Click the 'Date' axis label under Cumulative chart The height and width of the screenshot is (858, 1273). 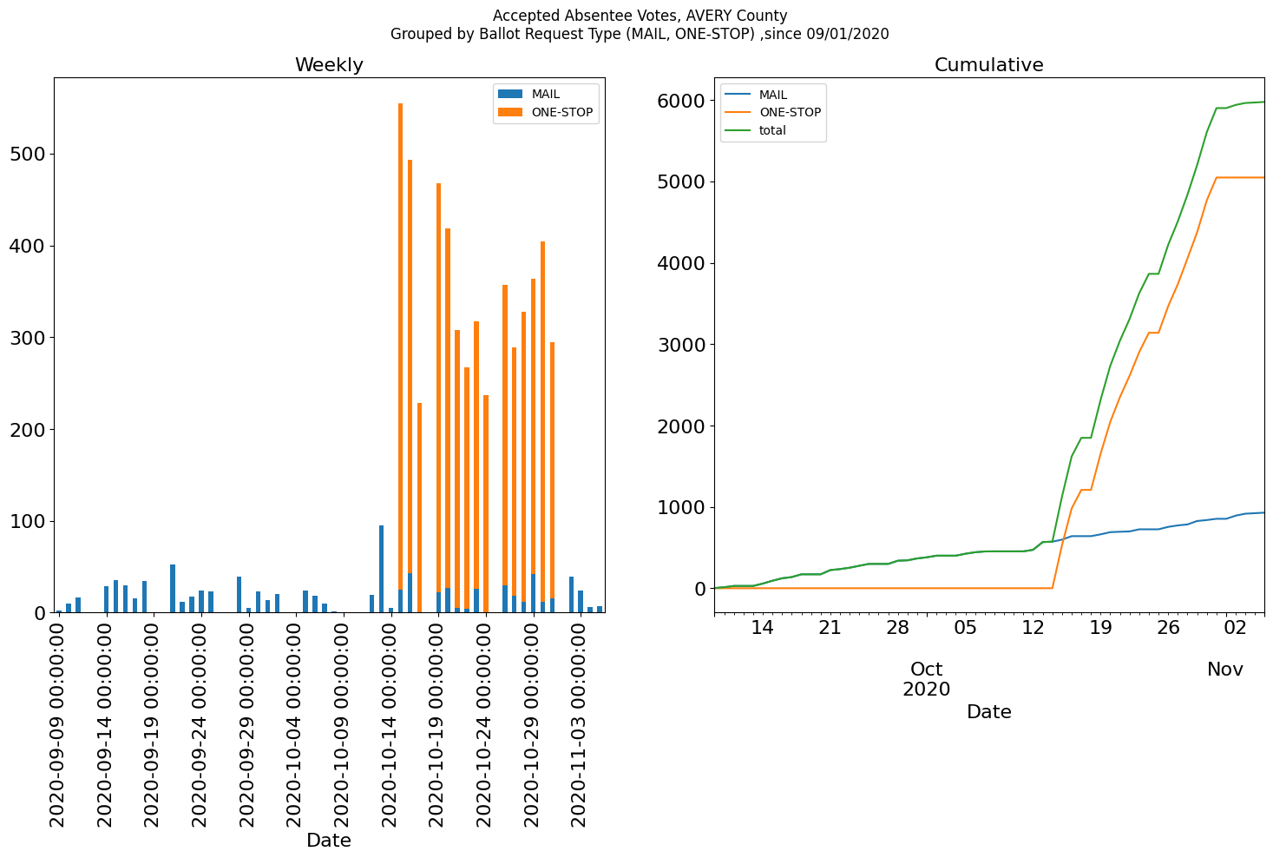(x=988, y=712)
